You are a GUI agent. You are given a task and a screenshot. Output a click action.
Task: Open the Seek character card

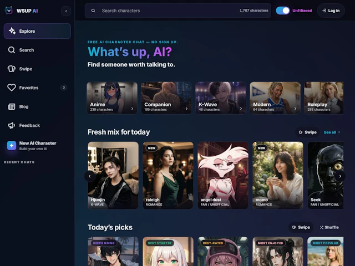(326, 175)
